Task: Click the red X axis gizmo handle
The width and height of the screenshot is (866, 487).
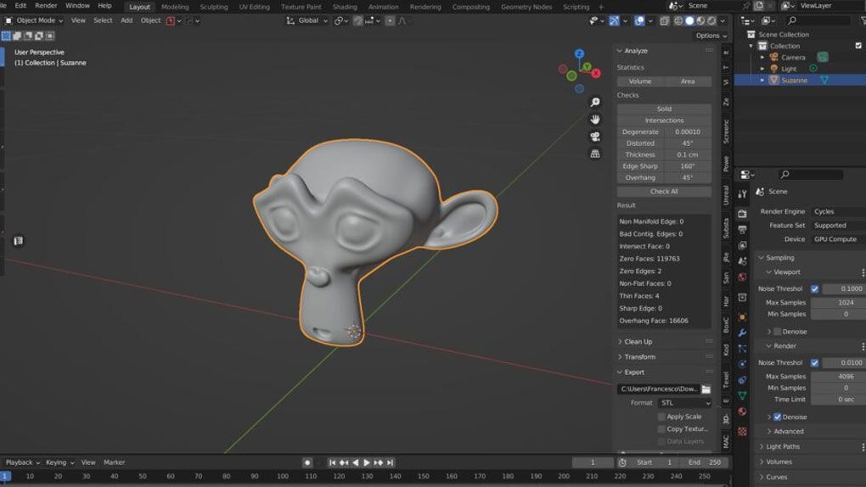Action: 596,73
